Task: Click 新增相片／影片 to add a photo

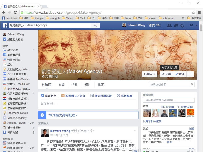Action: pyautogui.click(x=73, y=96)
